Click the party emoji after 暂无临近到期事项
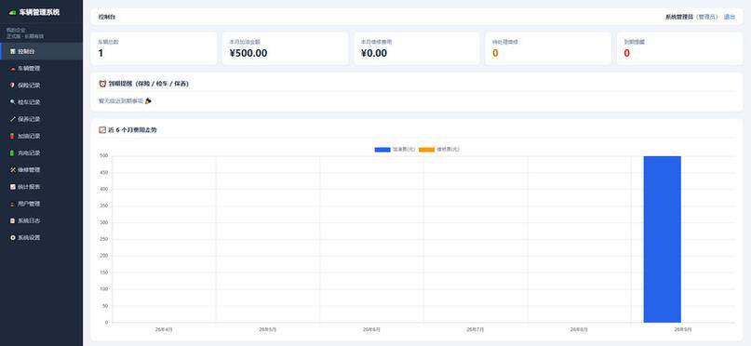 (148, 101)
